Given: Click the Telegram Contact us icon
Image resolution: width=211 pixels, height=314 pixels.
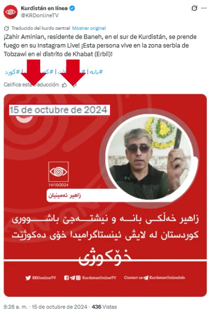Looking at the screenshot, I should [x=146, y=278].
